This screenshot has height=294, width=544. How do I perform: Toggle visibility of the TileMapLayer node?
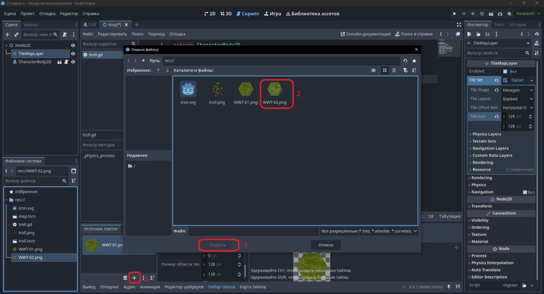(73, 53)
